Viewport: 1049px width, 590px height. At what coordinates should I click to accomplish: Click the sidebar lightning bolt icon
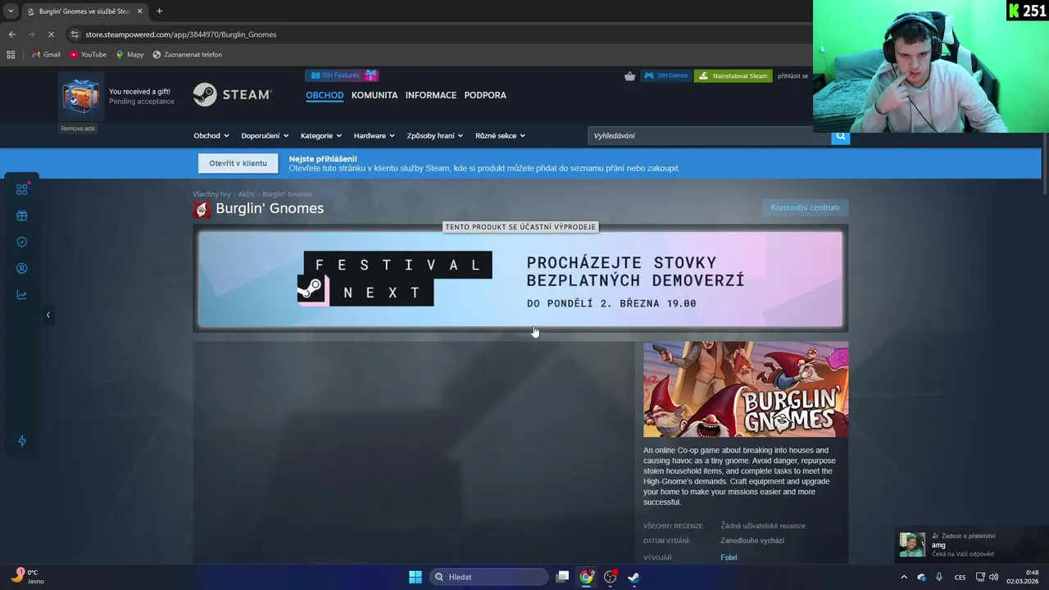click(x=22, y=441)
